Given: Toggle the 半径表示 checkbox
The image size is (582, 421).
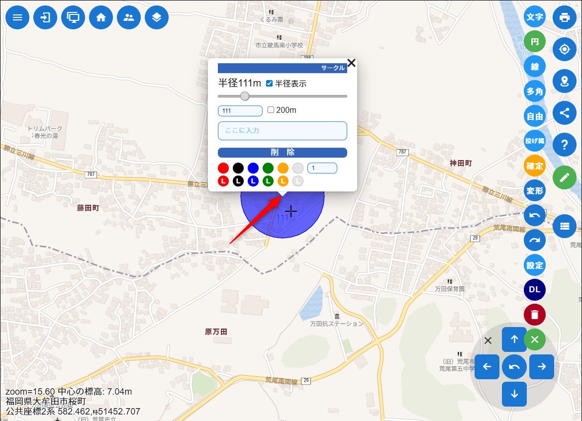Looking at the screenshot, I should click(270, 84).
